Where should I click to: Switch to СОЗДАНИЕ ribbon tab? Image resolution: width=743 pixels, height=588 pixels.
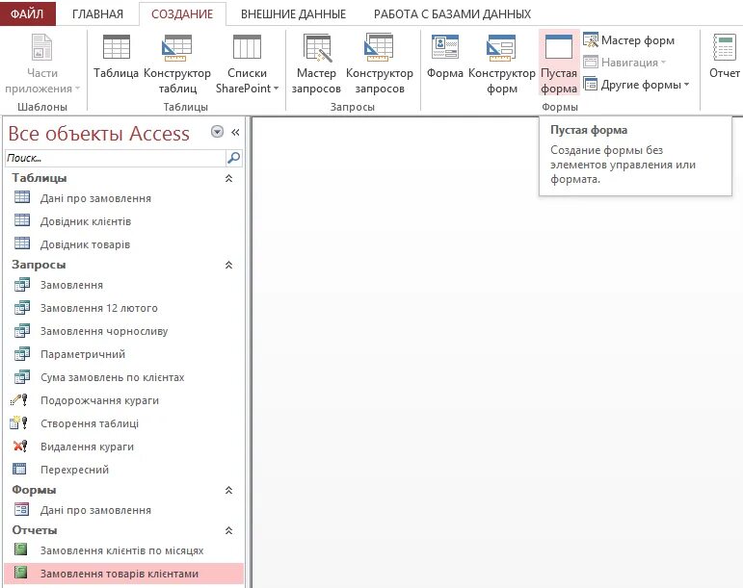click(182, 14)
